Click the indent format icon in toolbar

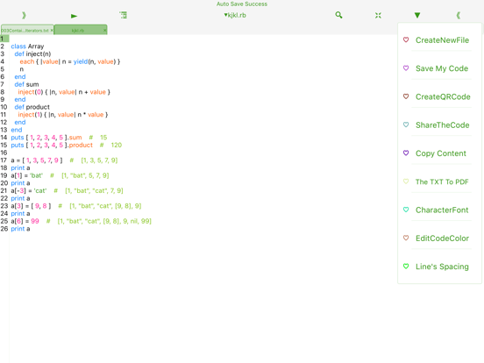coord(123,15)
